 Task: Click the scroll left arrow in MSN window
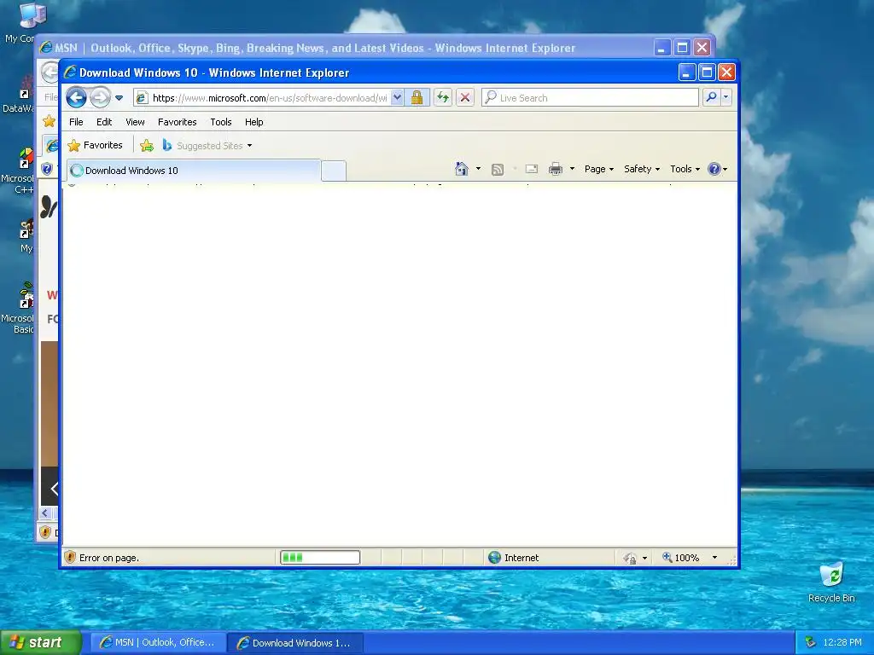46,513
